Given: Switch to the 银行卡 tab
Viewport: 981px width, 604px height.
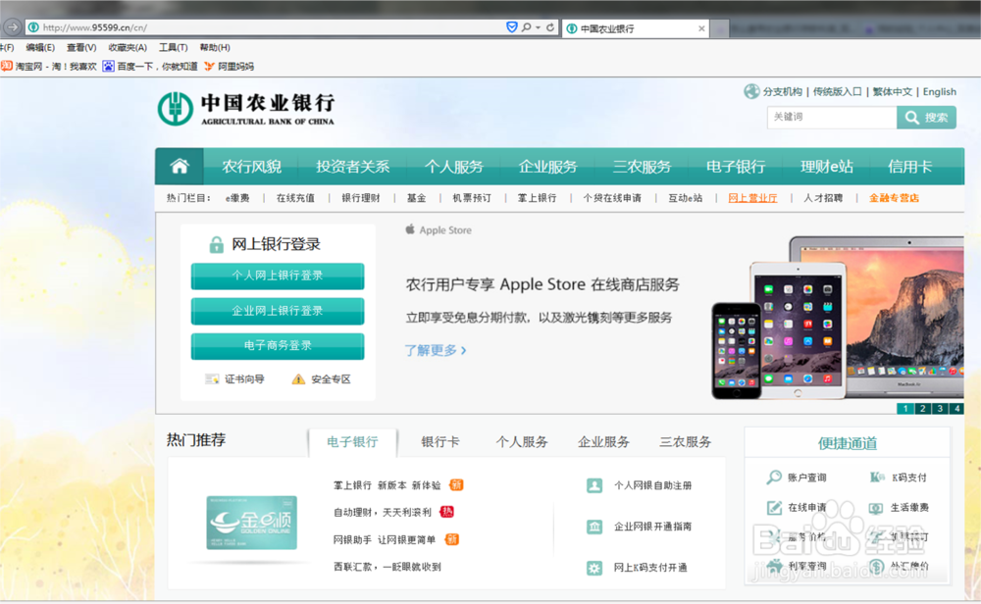Looking at the screenshot, I should pyautogui.click(x=439, y=441).
